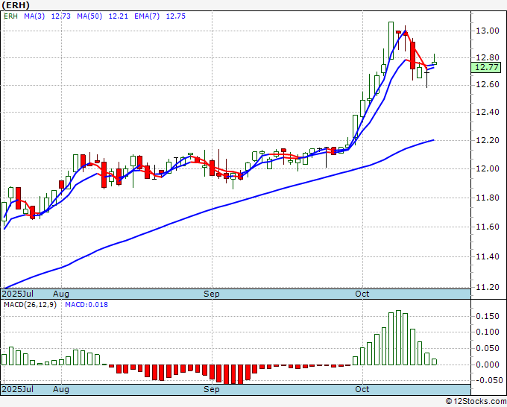Viewport: 507px width, 407px height.
Task: Select the ERH ticker legend label
Action: point(10,16)
